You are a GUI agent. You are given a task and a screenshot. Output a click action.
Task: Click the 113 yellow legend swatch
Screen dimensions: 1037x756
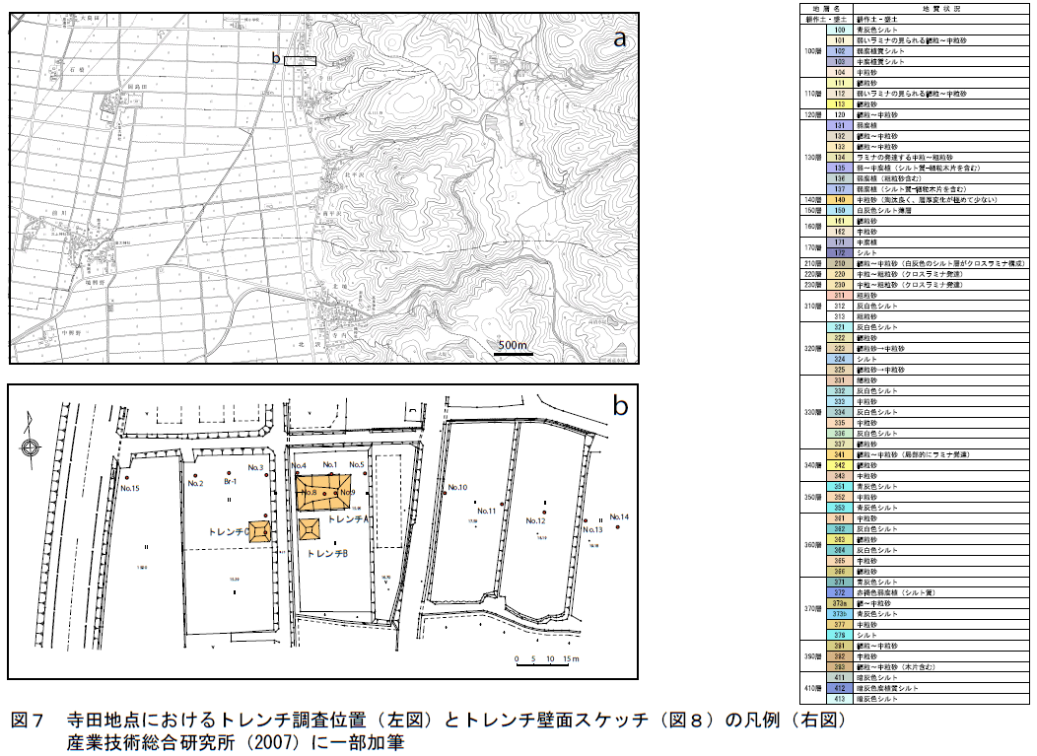[x=839, y=104]
